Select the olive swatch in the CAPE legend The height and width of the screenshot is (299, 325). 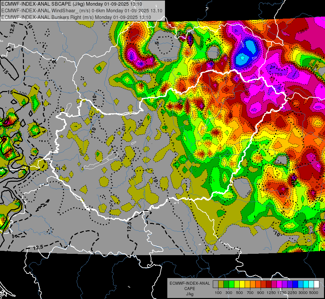pos(221,284)
